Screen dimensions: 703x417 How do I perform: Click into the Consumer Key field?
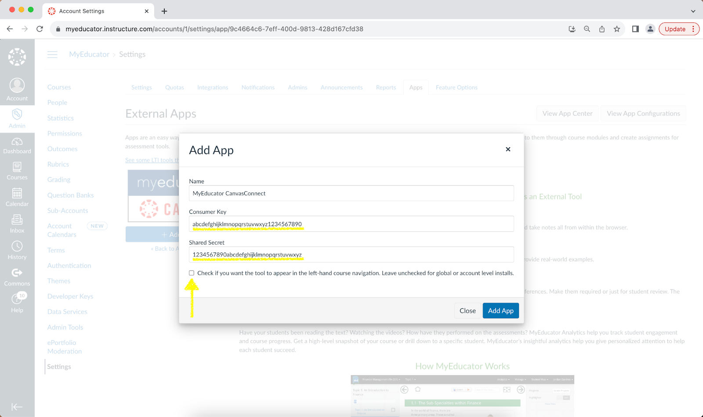[351, 224]
